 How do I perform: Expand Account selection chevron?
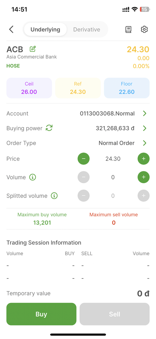[145, 113]
